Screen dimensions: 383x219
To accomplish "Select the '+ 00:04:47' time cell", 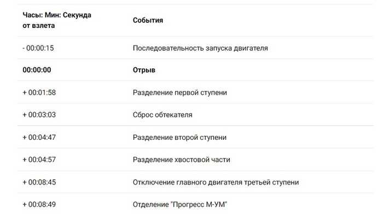I will [39, 138].
